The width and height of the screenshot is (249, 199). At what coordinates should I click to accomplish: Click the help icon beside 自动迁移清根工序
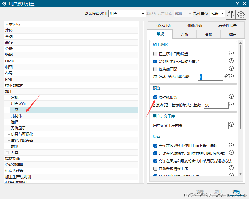coord(231,168)
